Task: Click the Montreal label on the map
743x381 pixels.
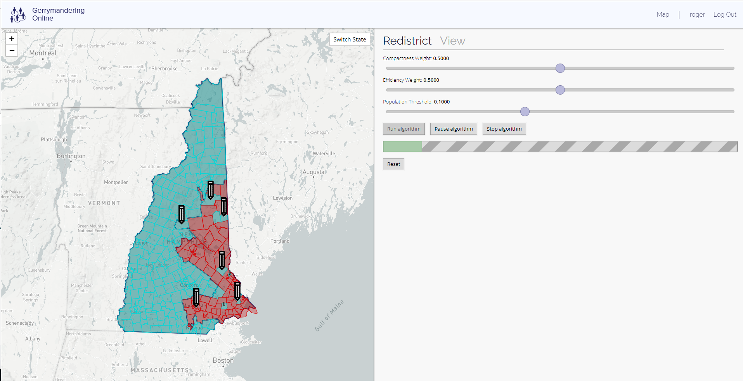Action: point(43,53)
